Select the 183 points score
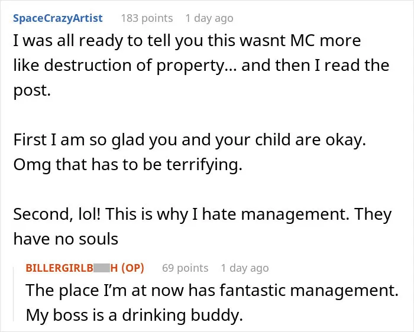The height and width of the screenshot is (332, 414). coord(147,18)
